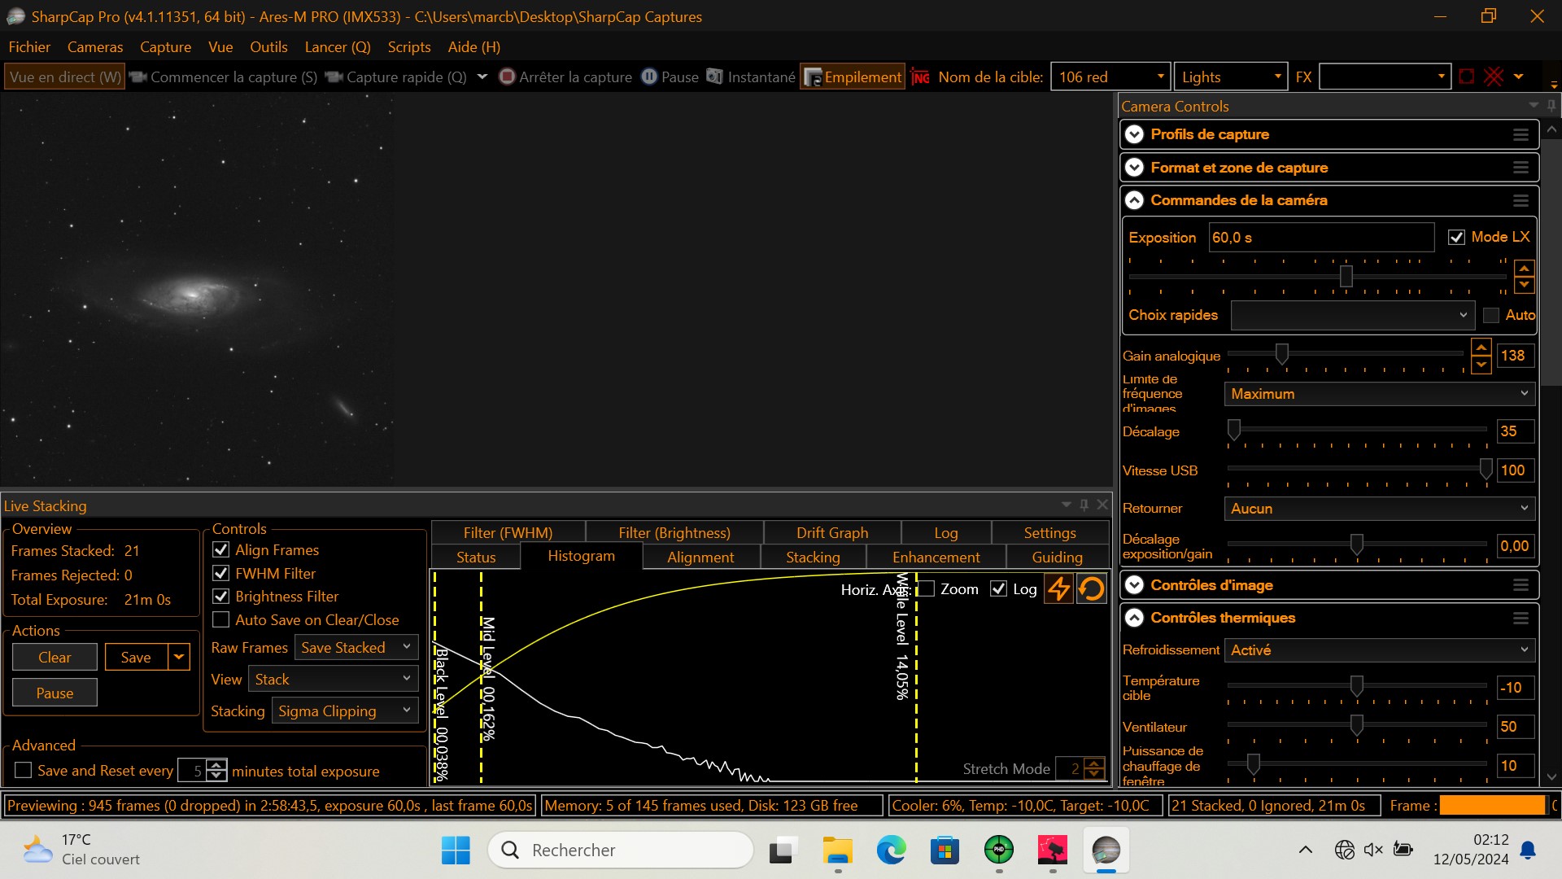Open the Lights frame type dropdown
Image resolution: width=1562 pixels, height=879 pixels.
(1278, 77)
